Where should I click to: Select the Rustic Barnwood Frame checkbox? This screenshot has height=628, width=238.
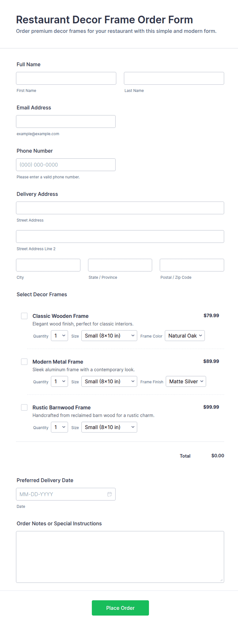[24, 407]
